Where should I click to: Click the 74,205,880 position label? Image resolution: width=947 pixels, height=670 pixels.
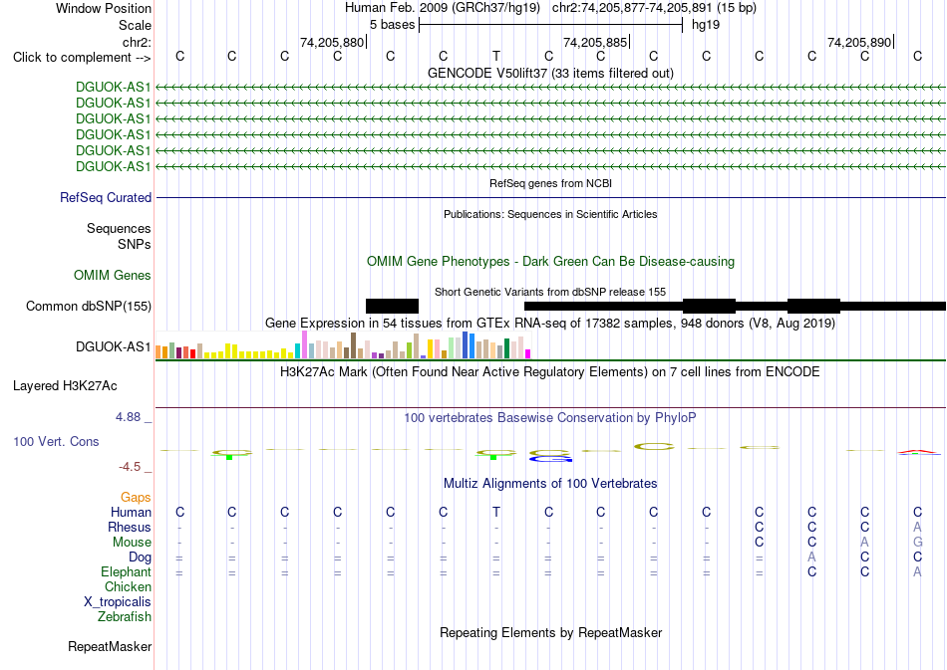point(332,42)
